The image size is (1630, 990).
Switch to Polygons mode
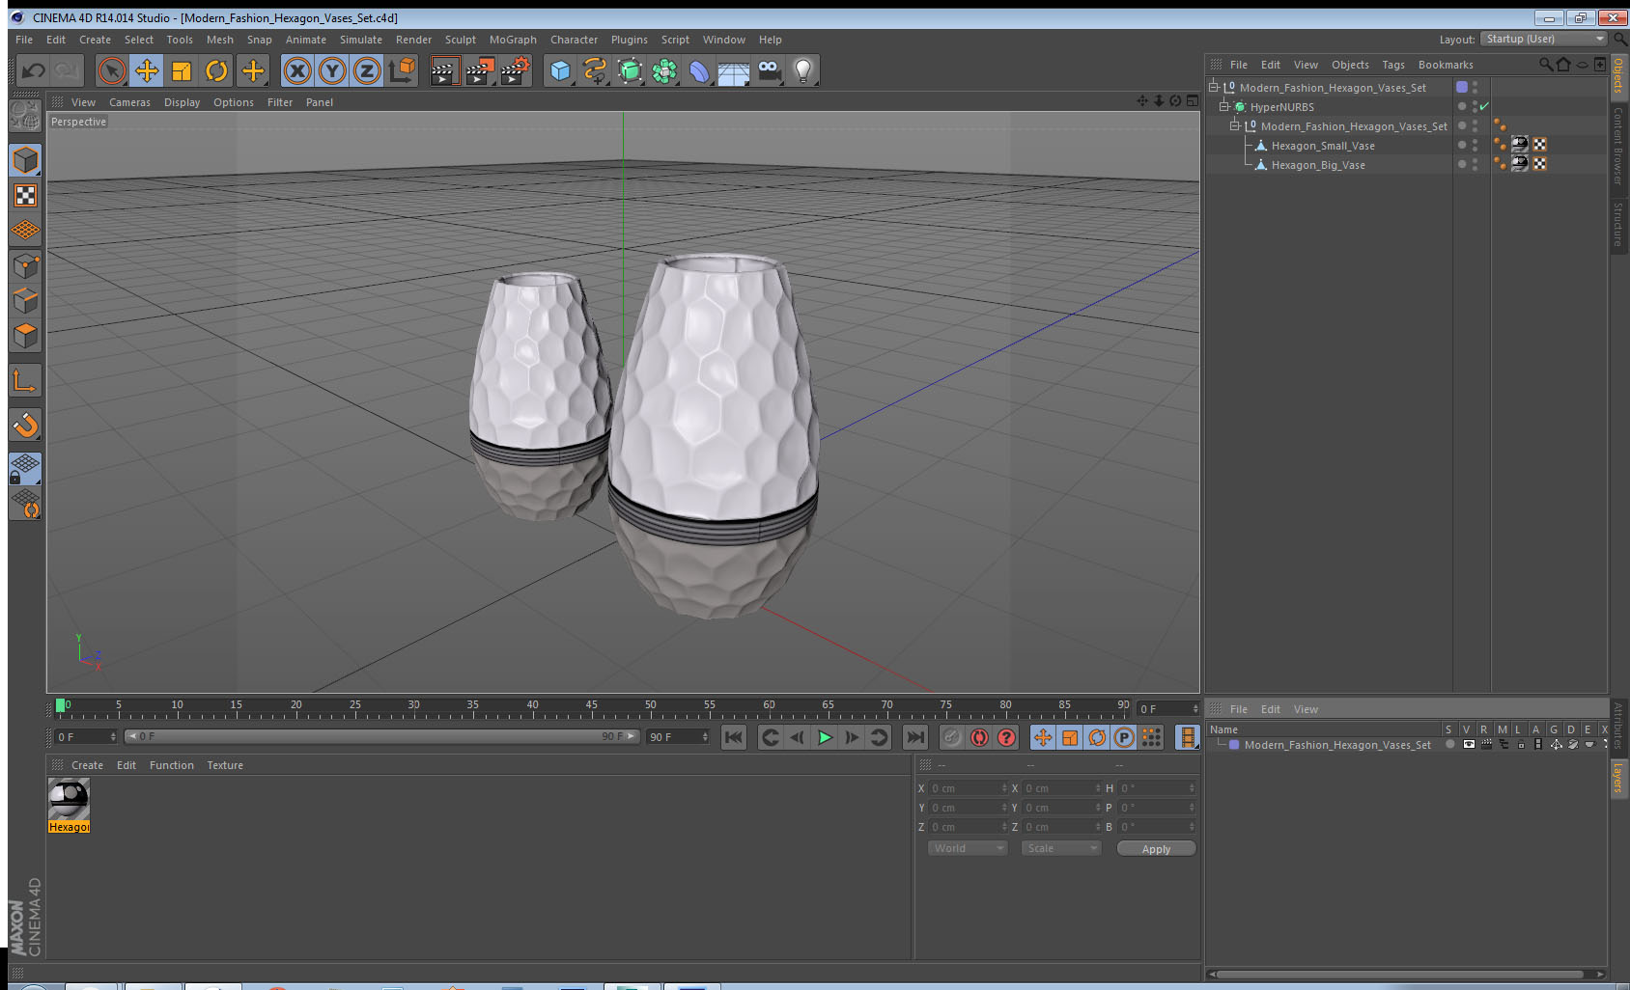tap(25, 335)
